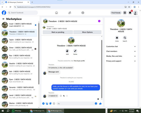
Task: Expand the Privacy and support section
Action: 121,61
